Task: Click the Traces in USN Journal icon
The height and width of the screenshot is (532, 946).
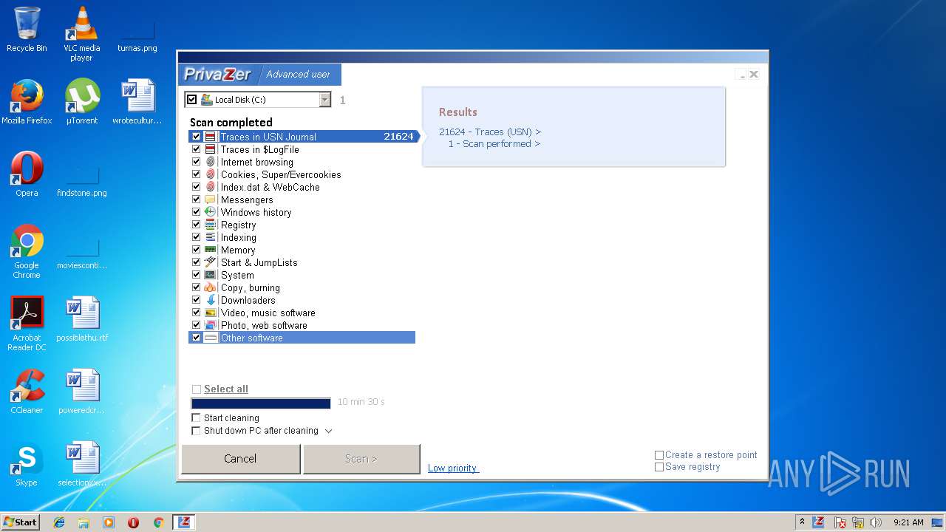Action: (x=211, y=137)
